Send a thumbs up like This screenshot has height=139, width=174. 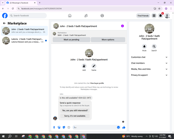pyautogui.click(x=124, y=128)
